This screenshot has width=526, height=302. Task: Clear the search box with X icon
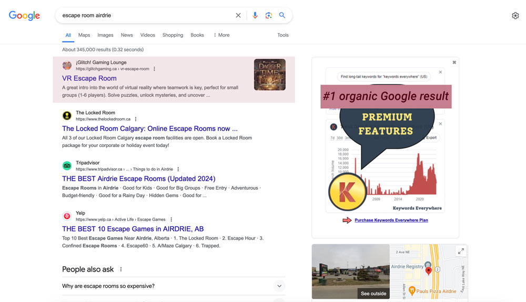pos(238,15)
